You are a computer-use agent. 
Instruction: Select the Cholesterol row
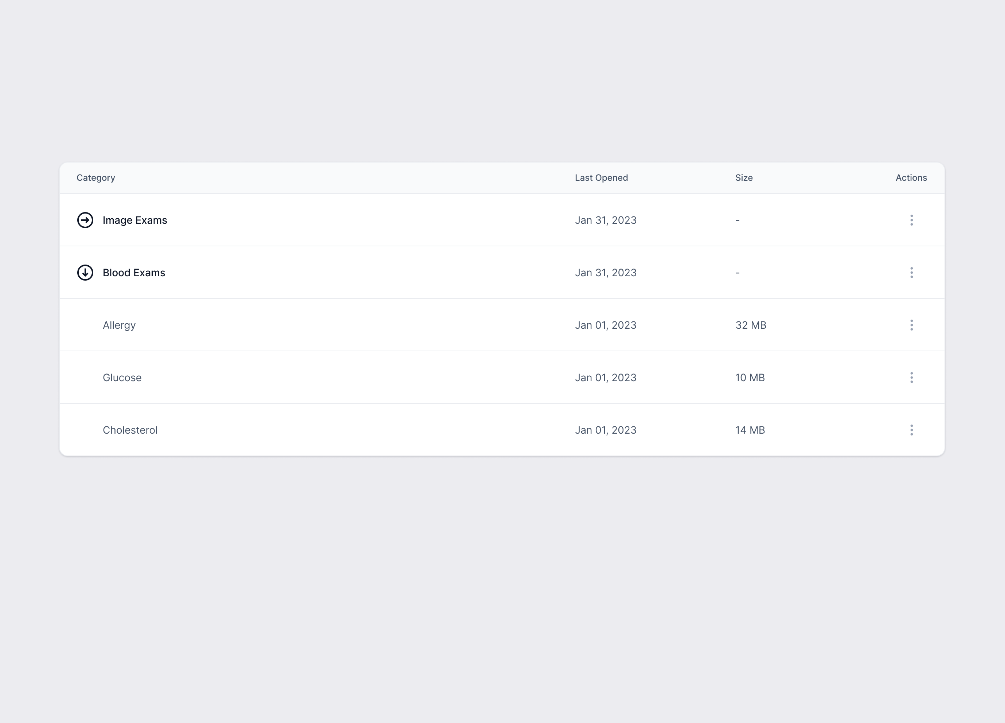pos(130,430)
